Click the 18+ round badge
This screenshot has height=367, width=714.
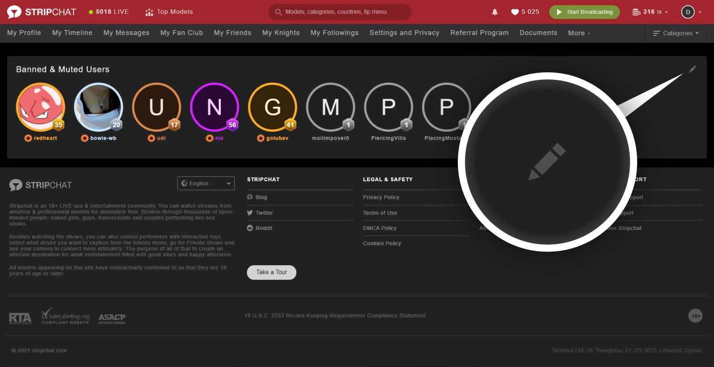point(695,316)
